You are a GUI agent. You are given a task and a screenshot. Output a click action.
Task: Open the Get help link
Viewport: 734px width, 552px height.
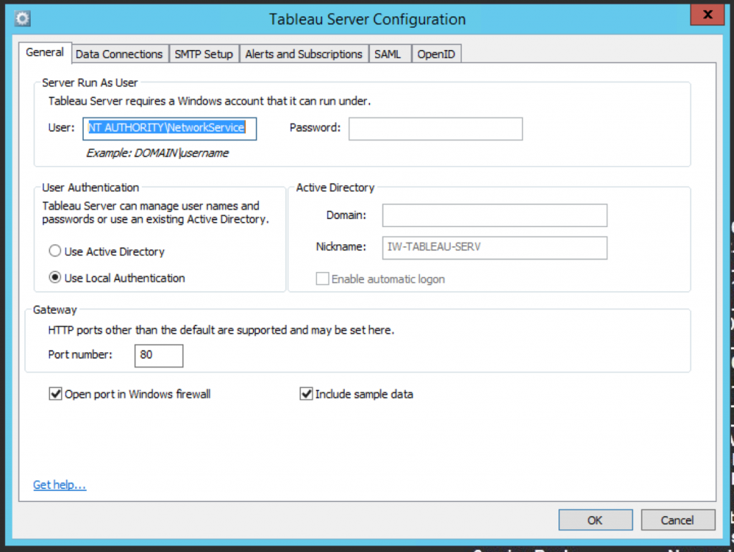coord(59,485)
